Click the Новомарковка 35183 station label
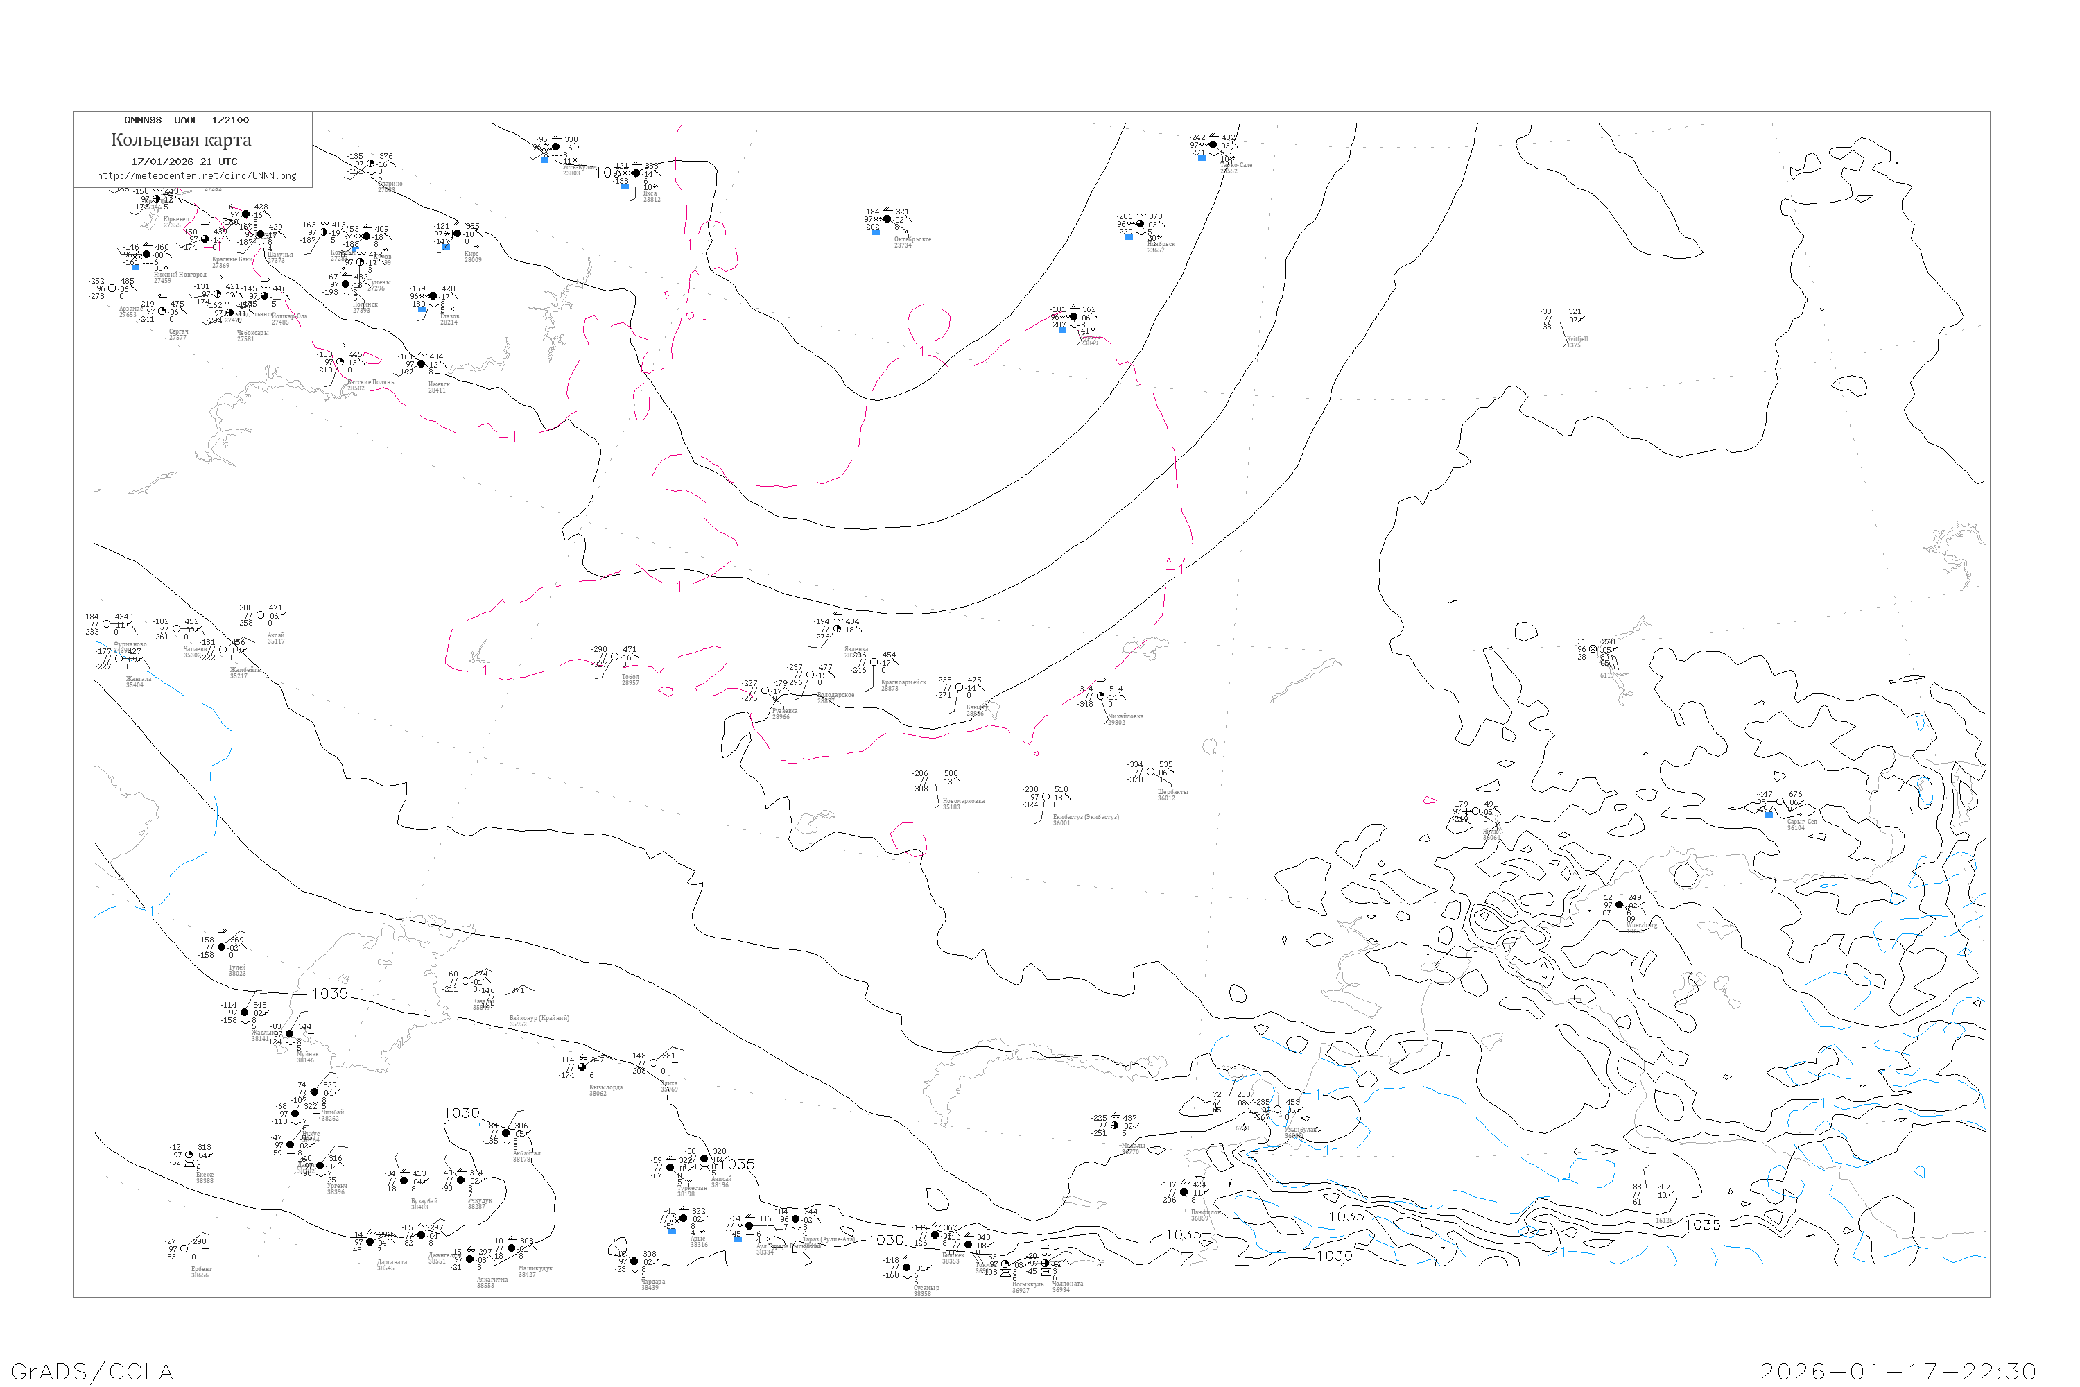Screen dimensions: 2080x1387 click(x=963, y=802)
